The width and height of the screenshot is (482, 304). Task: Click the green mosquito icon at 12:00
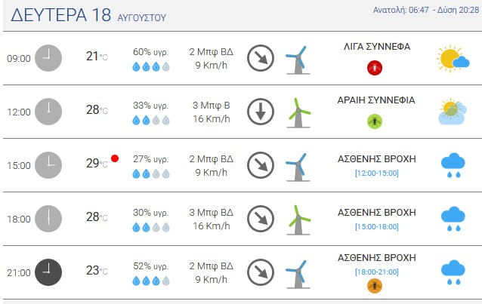tap(375, 121)
